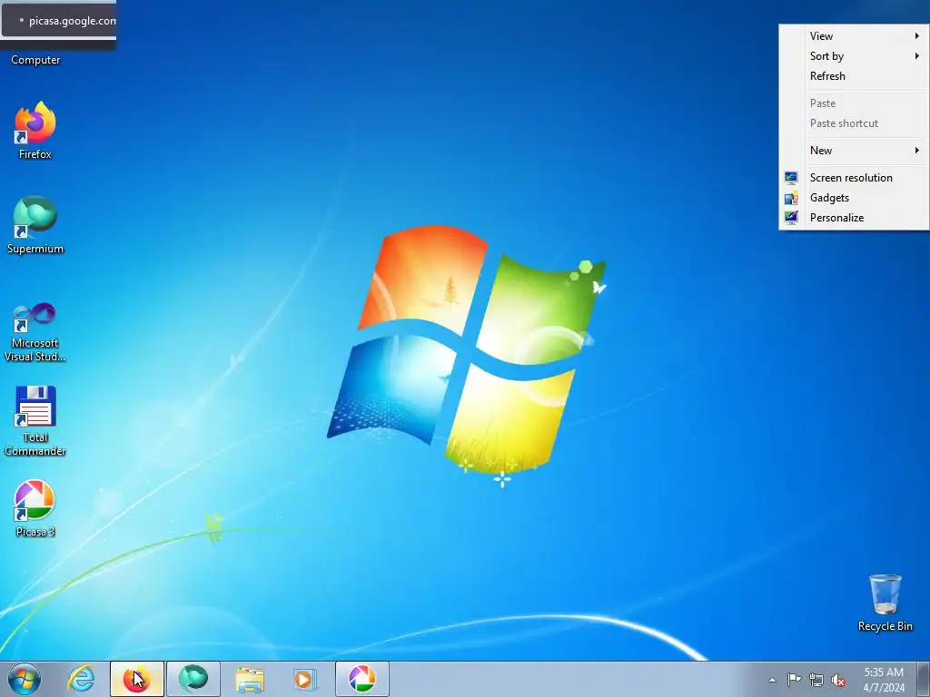
Task: Launch Internet Explorer from the taskbar
Action: 81,679
